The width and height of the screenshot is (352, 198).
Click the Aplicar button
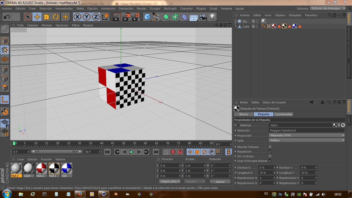[x=220, y=181]
